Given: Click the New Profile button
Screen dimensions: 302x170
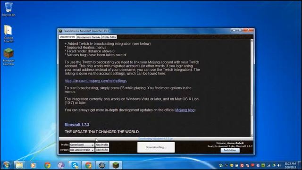Looking at the screenshot, I should pyautogui.click(x=102, y=145).
